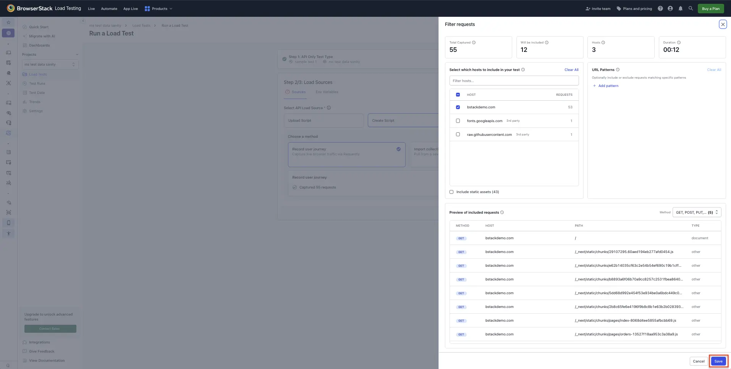
Task: Click the Hosts info icon
Action: point(603,42)
